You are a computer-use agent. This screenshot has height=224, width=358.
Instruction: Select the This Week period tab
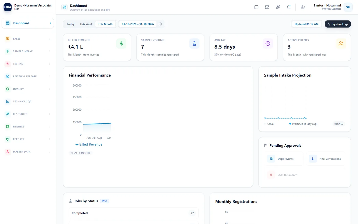pos(86,24)
